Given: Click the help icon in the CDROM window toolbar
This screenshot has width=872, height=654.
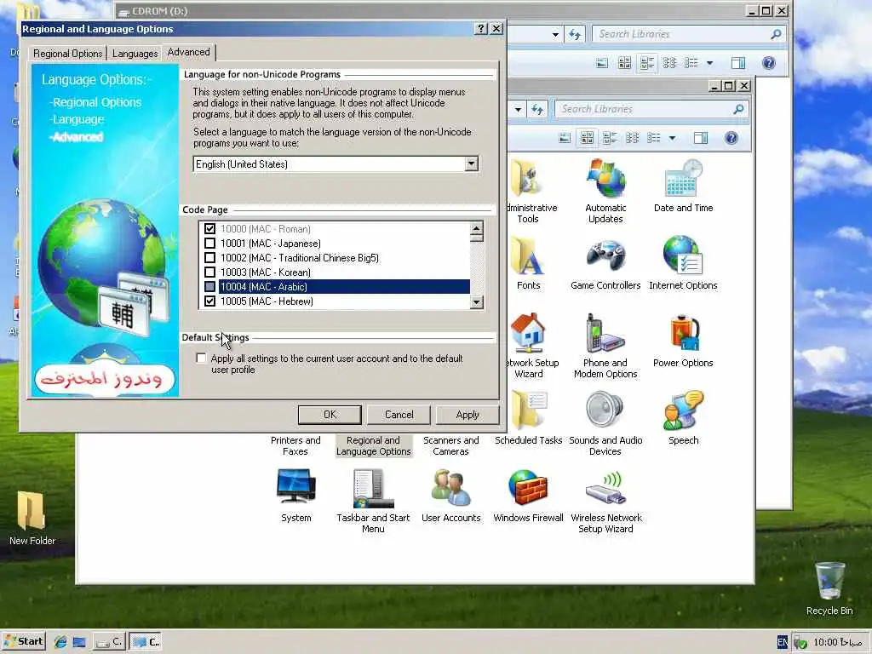Looking at the screenshot, I should (769, 63).
